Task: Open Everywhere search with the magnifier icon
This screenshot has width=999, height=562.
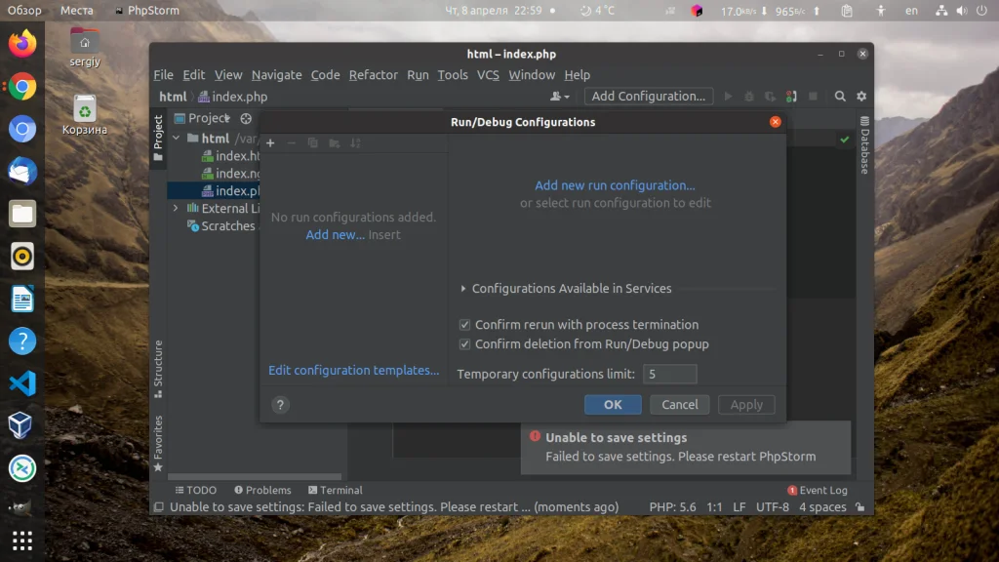Action: pyautogui.click(x=839, y=97)
